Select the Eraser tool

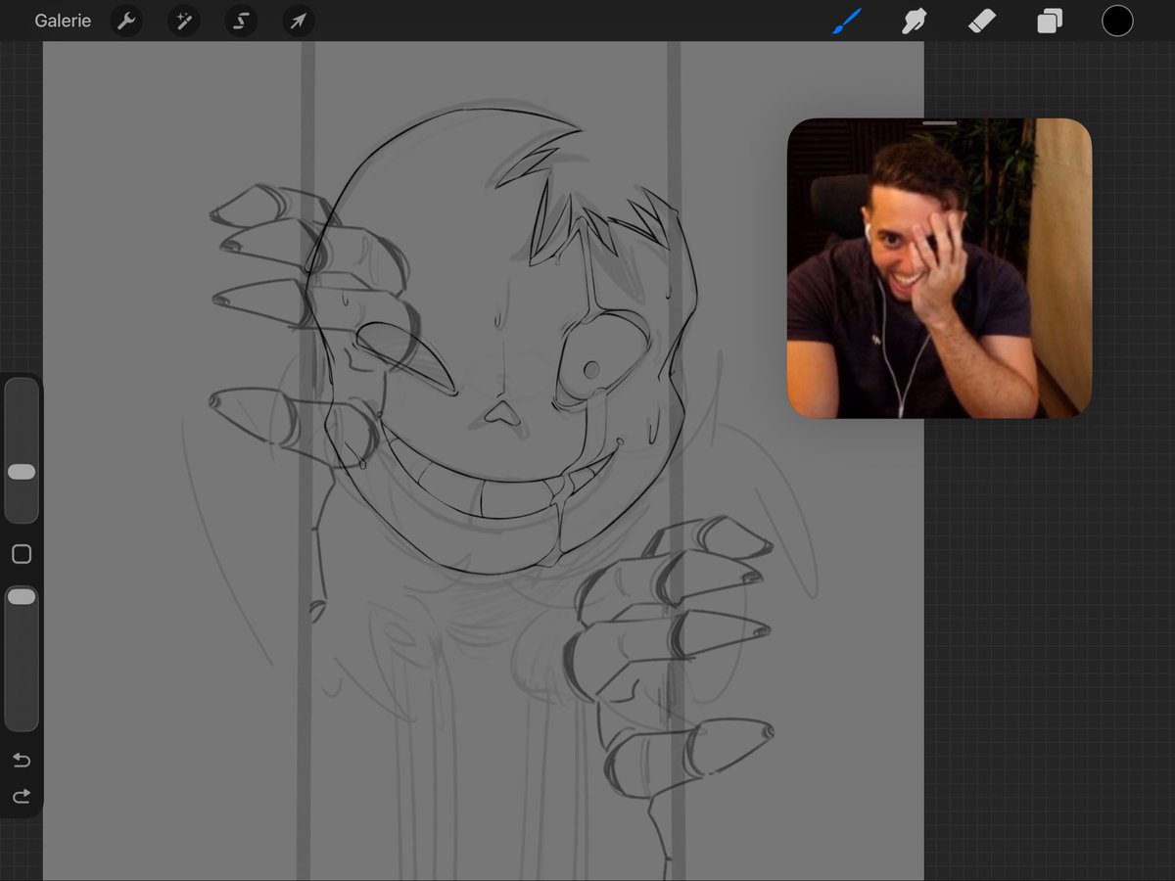click(982, 21)
